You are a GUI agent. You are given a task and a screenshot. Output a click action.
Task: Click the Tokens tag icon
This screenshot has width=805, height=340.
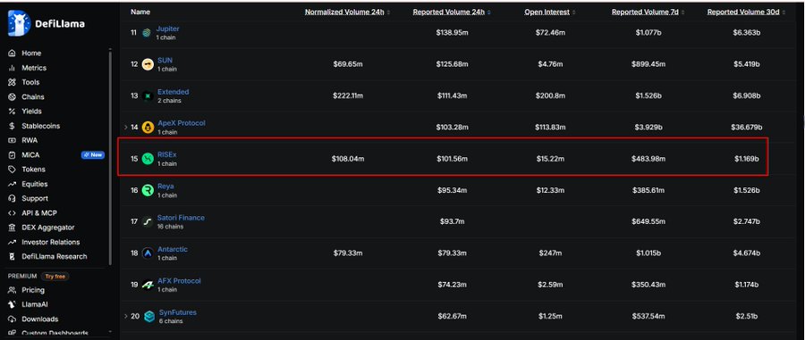pyautogui.click(x=13, y=170)
